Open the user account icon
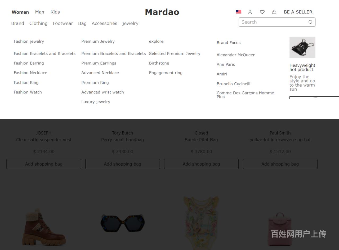This screenshot has height=250, width=339. pos(250,12)
